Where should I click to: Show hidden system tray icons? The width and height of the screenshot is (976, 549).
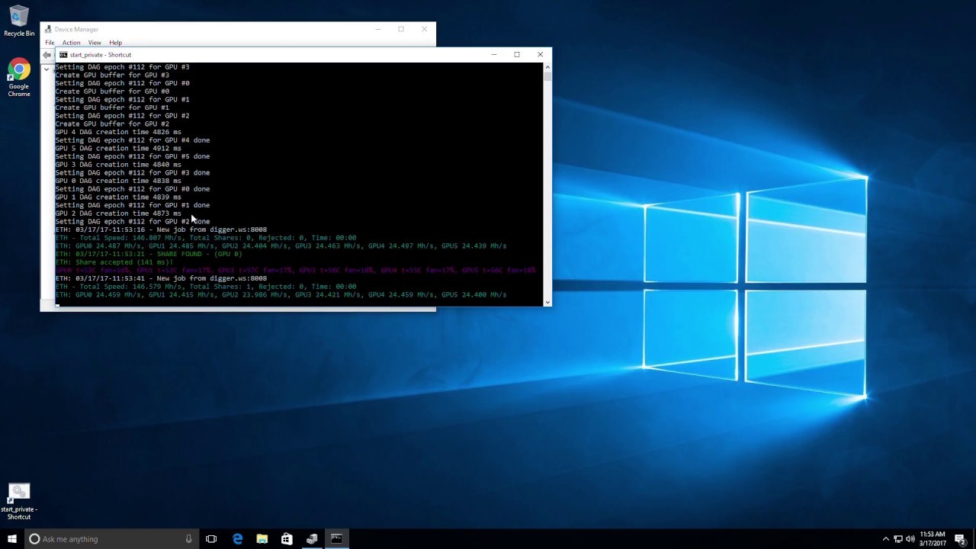point(885,539)
